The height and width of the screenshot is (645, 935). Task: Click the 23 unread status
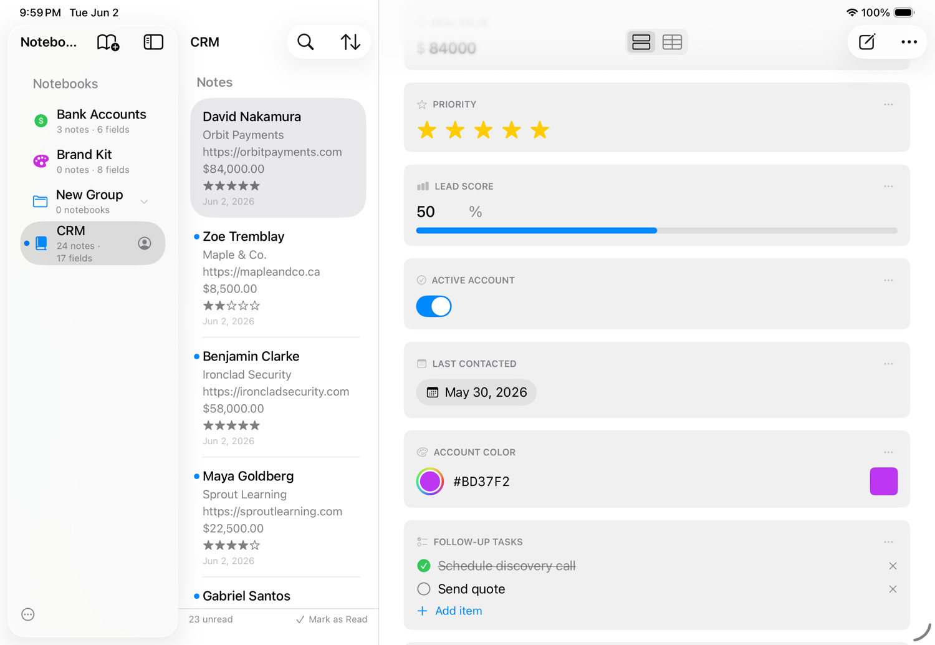pos(211,619)
